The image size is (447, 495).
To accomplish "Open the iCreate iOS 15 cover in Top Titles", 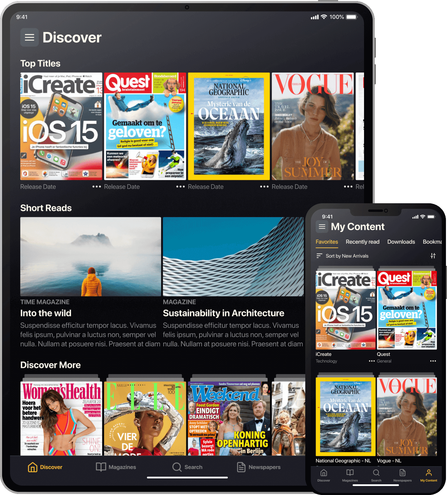I will [61, 126].
